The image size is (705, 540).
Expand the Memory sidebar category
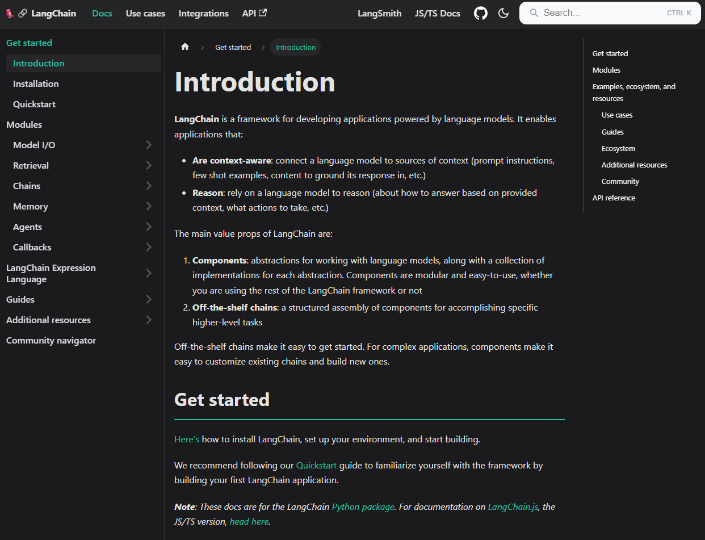pyautogui.click(x=149, y=206)
